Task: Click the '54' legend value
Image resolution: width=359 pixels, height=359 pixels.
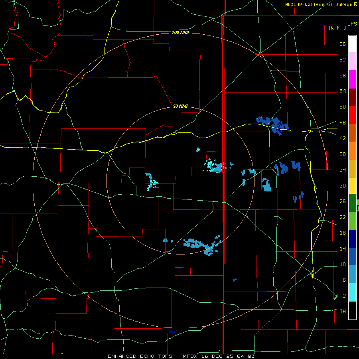Action: coord(343,91)
